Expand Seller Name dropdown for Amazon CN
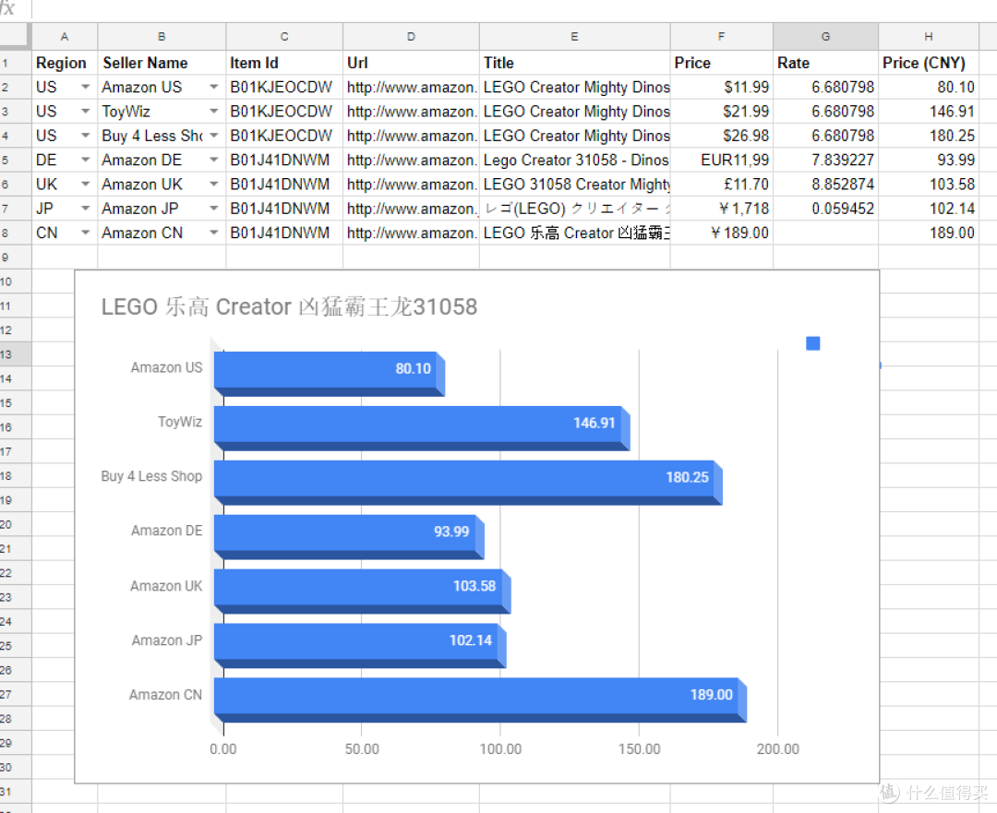The height and width of the screenshot is (813, 997). (213, 233)
